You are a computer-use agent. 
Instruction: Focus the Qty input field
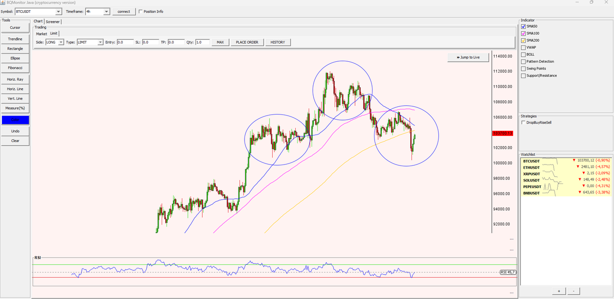point(203,42)
